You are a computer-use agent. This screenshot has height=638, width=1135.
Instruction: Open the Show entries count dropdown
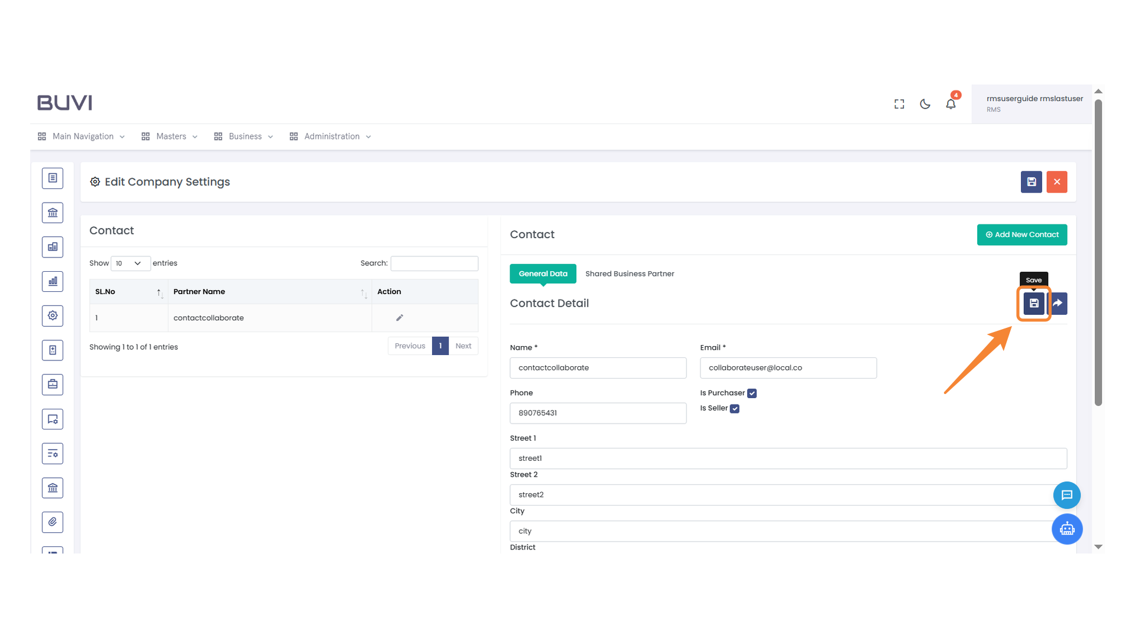pyautogui.click(x=129, y=263)
